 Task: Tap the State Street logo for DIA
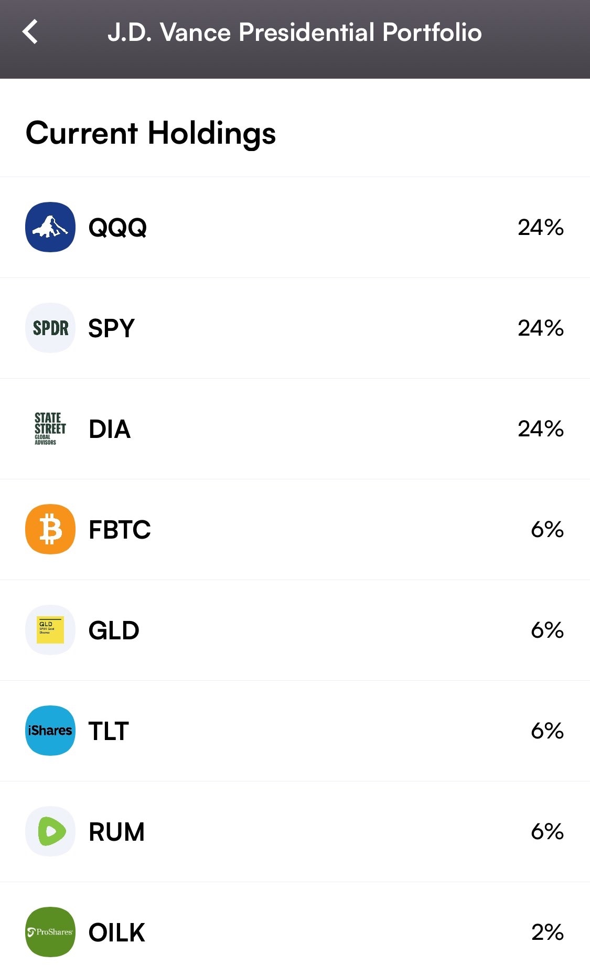(50, 428)
